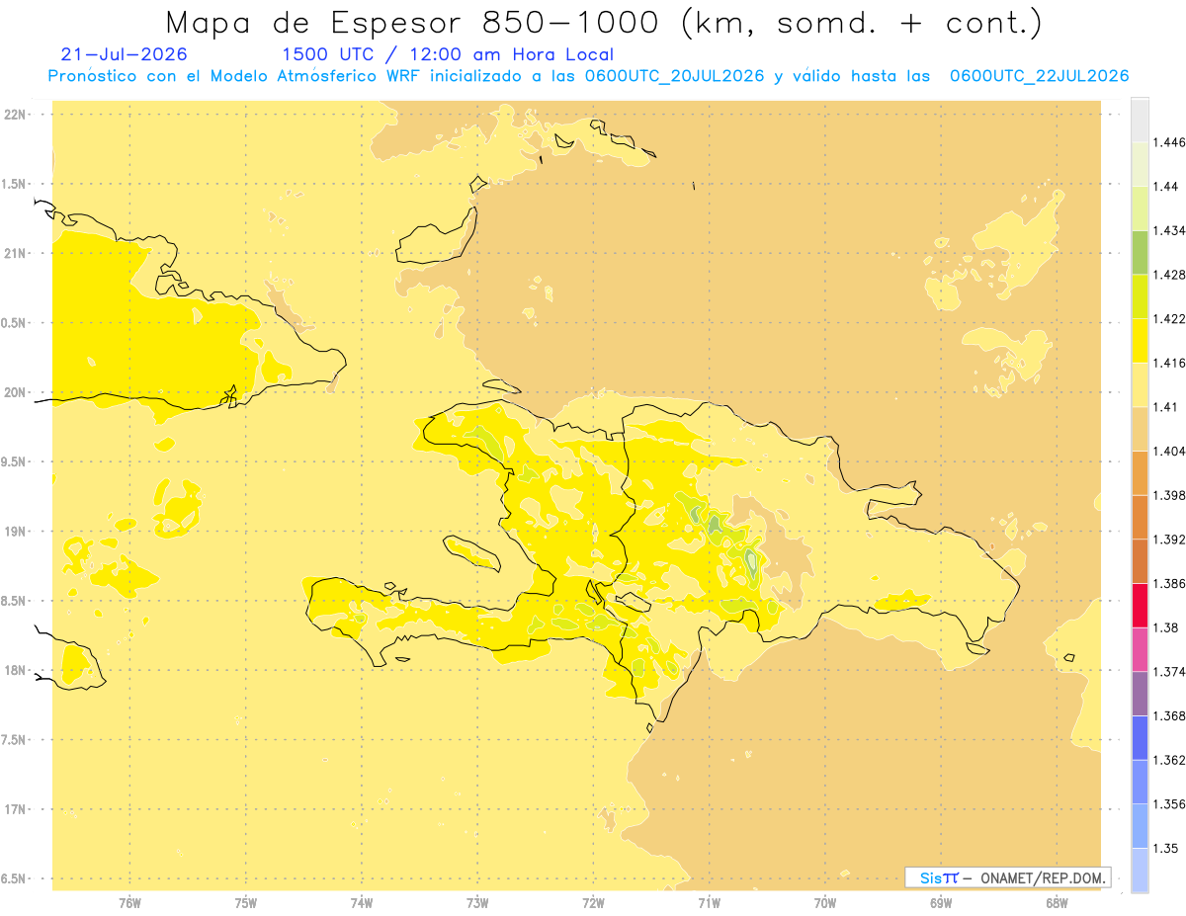Pick the purple colorbar segment between 1.374 and 1.368
This screenshot has height=916, width=1186.
[x=1140, y=694]
